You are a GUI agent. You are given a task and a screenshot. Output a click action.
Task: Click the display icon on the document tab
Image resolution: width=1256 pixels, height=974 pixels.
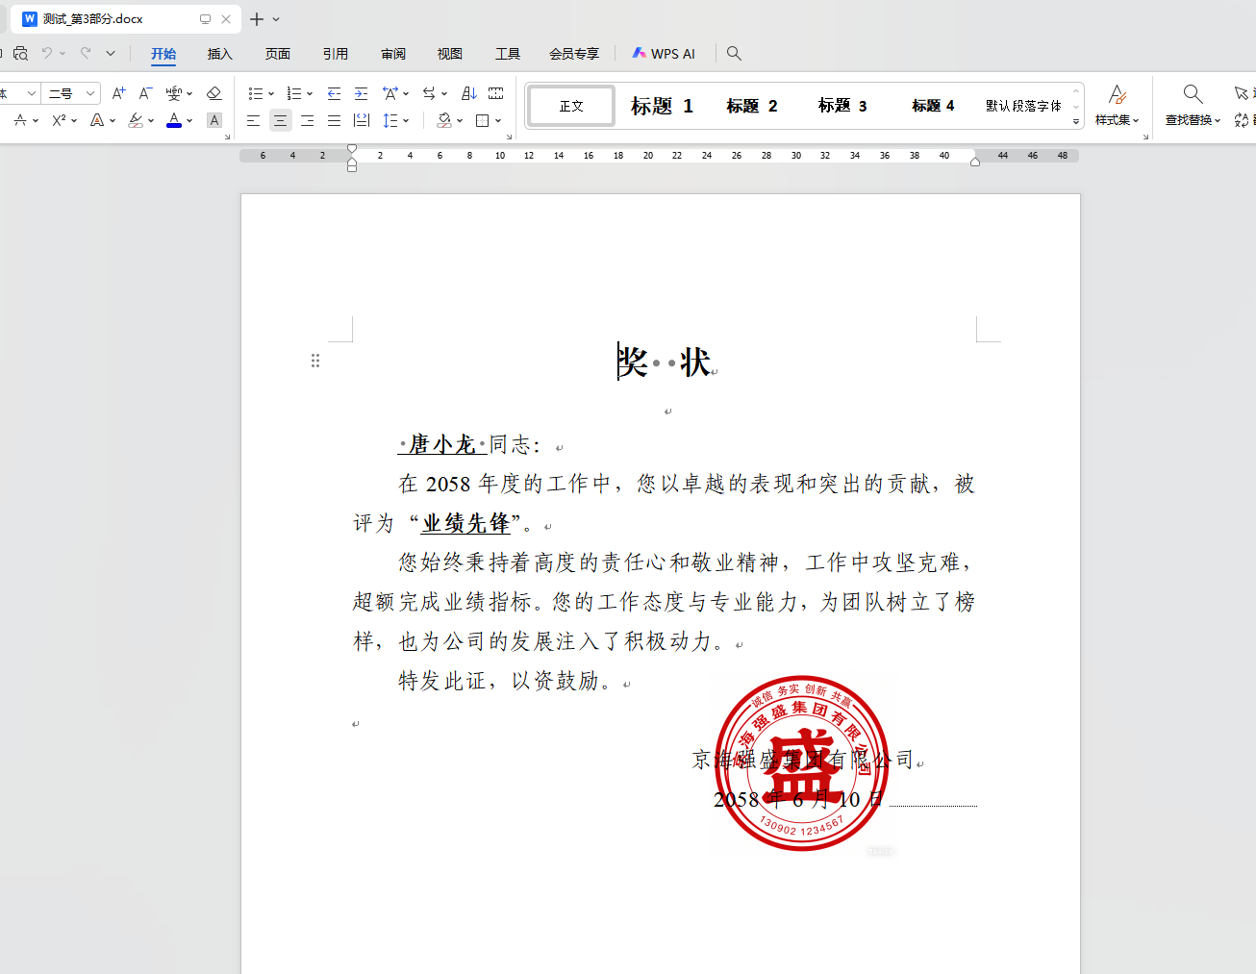click(205, 19)
